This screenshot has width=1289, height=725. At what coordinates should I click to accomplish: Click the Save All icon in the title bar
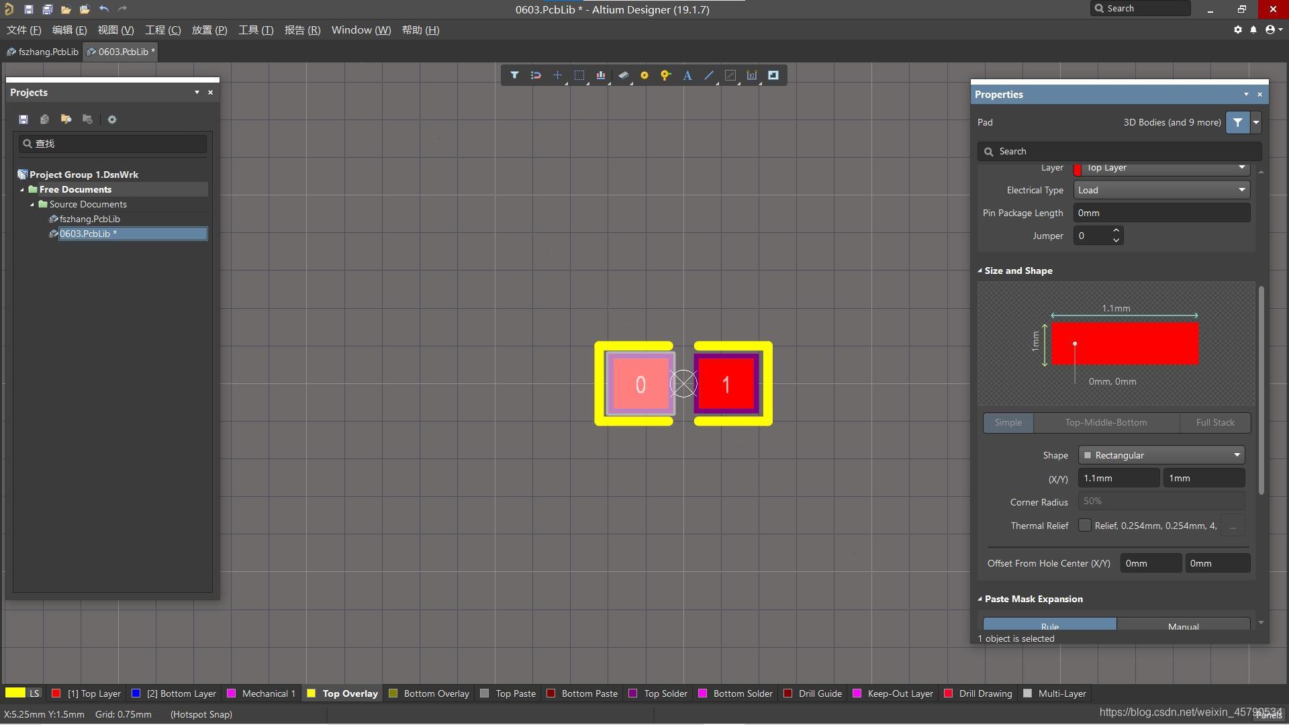47,9
